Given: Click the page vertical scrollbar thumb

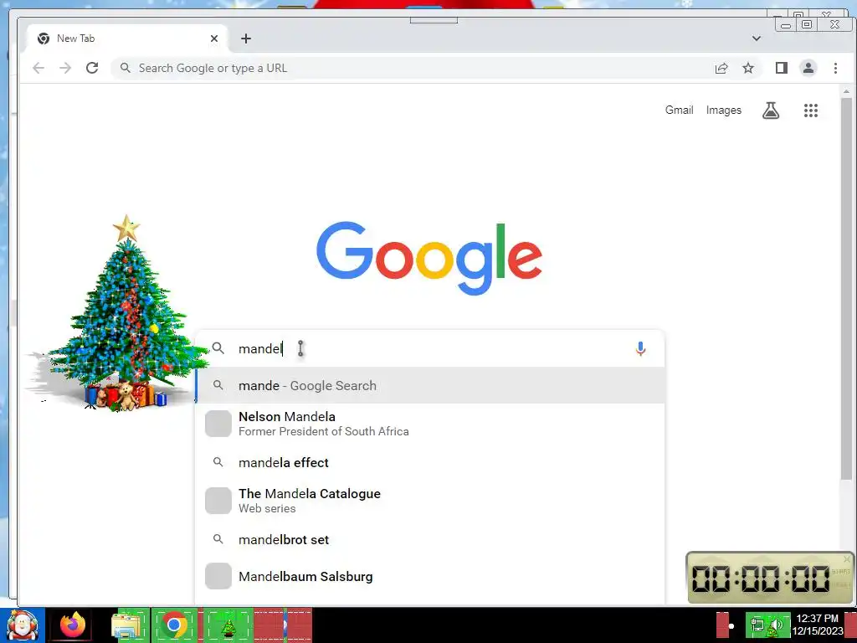Looking at the screenshot, I should 847,290.
